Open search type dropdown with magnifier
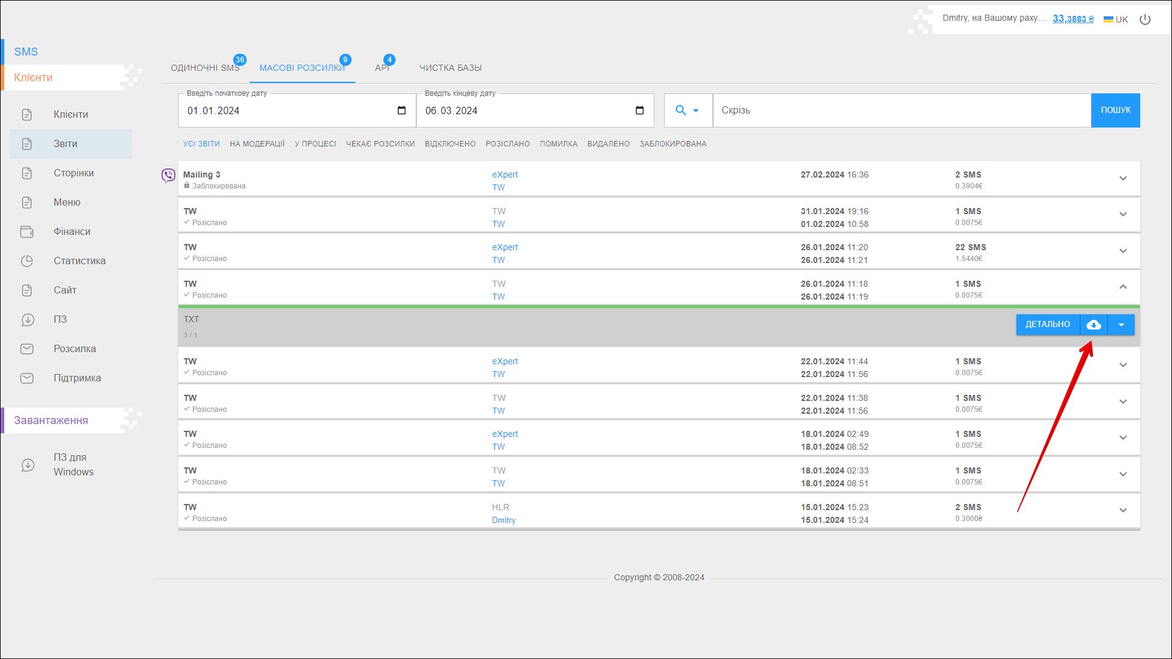 pos(687,110)
